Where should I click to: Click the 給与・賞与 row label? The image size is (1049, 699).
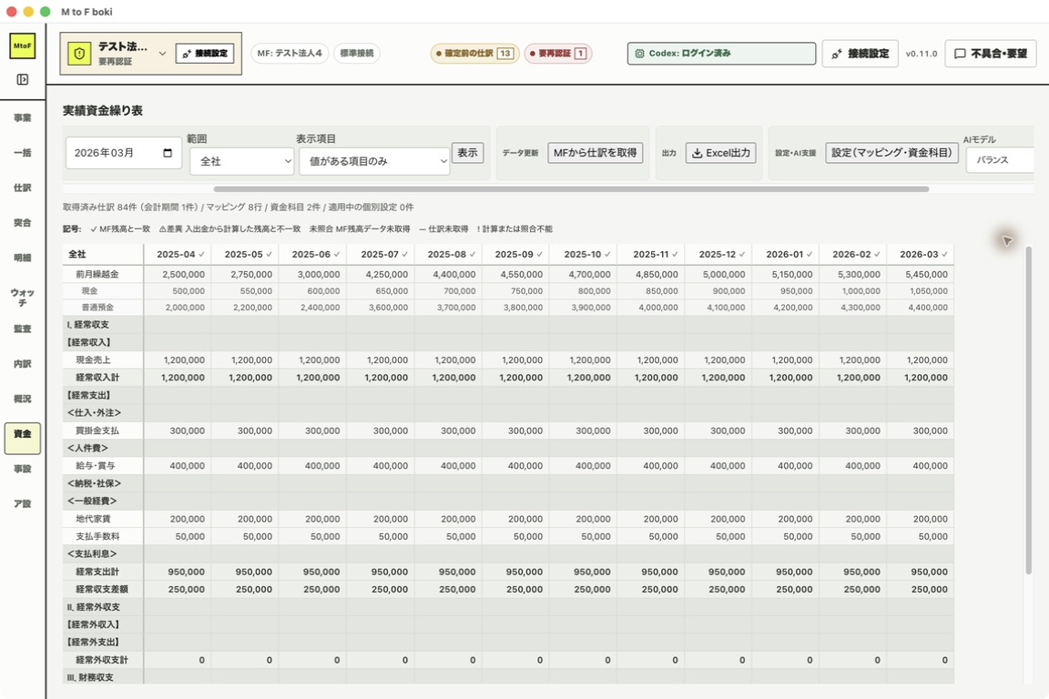95,466
